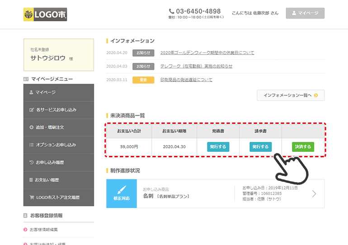
Task: Click the blue 修正対応 brush icon tile
Action: point(122,193)
